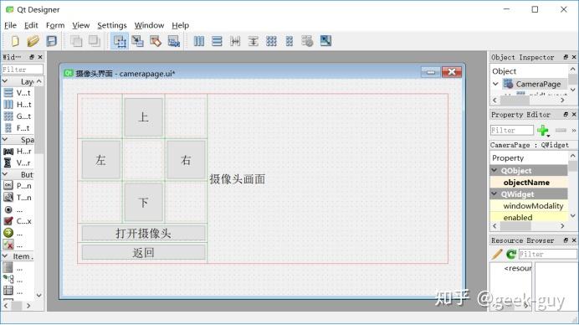Select the windowModality property row
This screenshot has width=579, height=325.
point(529,205)
